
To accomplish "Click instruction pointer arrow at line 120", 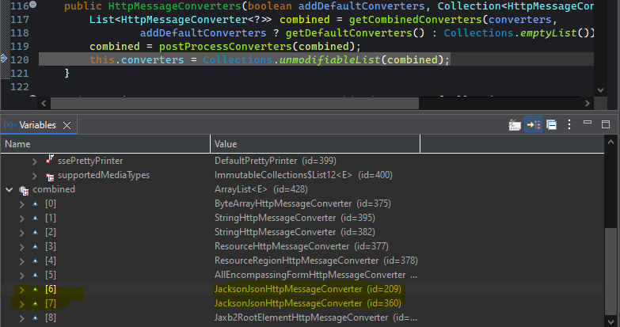I will click(x=4, y=59).
